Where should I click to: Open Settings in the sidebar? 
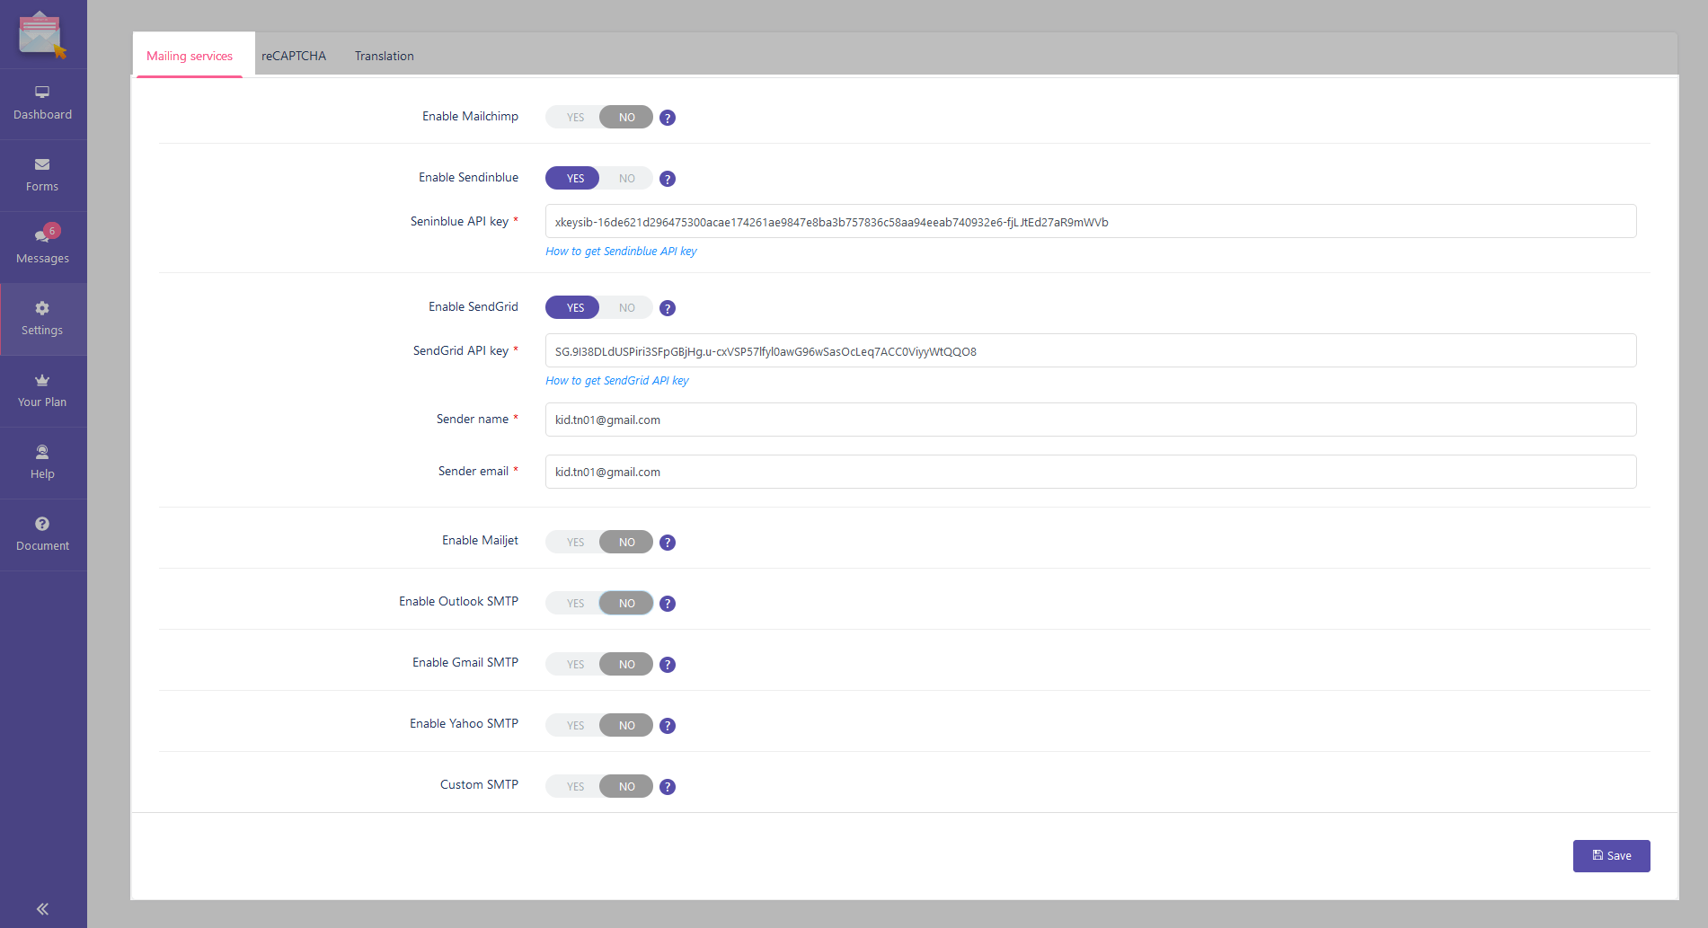(42, 319)
